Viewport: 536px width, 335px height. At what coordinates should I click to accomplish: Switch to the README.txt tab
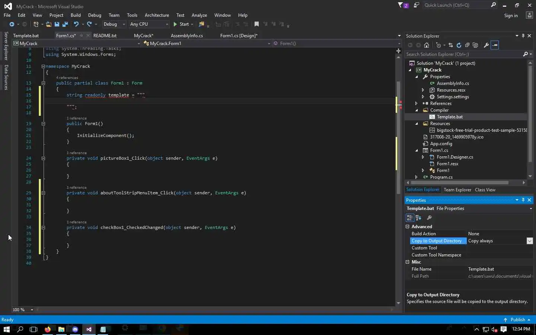pyautogui.click(x=105, y=36)
